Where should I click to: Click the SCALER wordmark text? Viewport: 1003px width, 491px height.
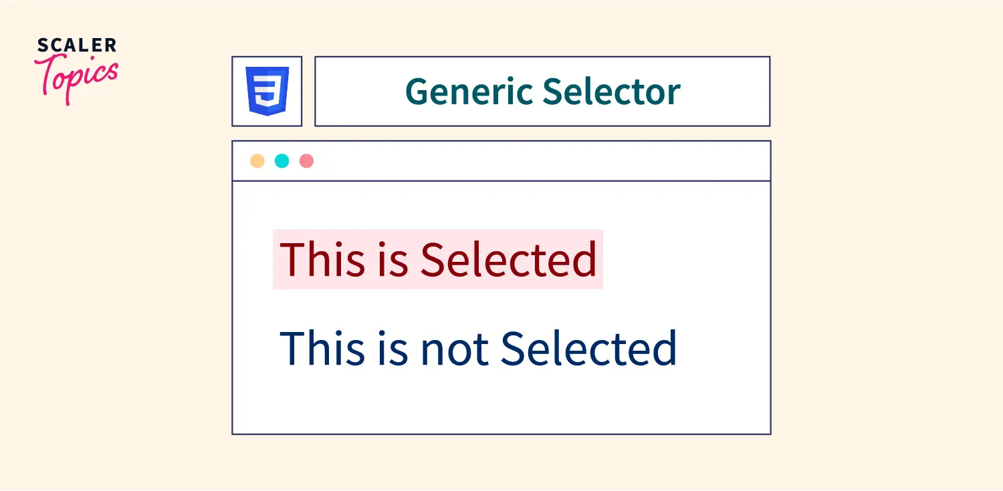pos(77,45)
